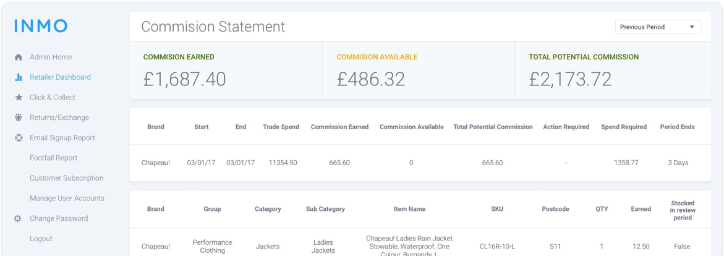This screenshot has width=724, height=256.
Task: Click the Returns/Exchange sidebar icon
Action: coord(19,117)
